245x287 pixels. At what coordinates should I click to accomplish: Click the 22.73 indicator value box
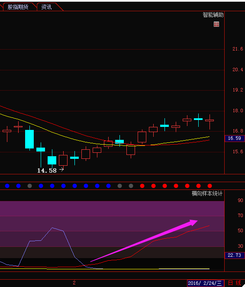pos(235,255)
